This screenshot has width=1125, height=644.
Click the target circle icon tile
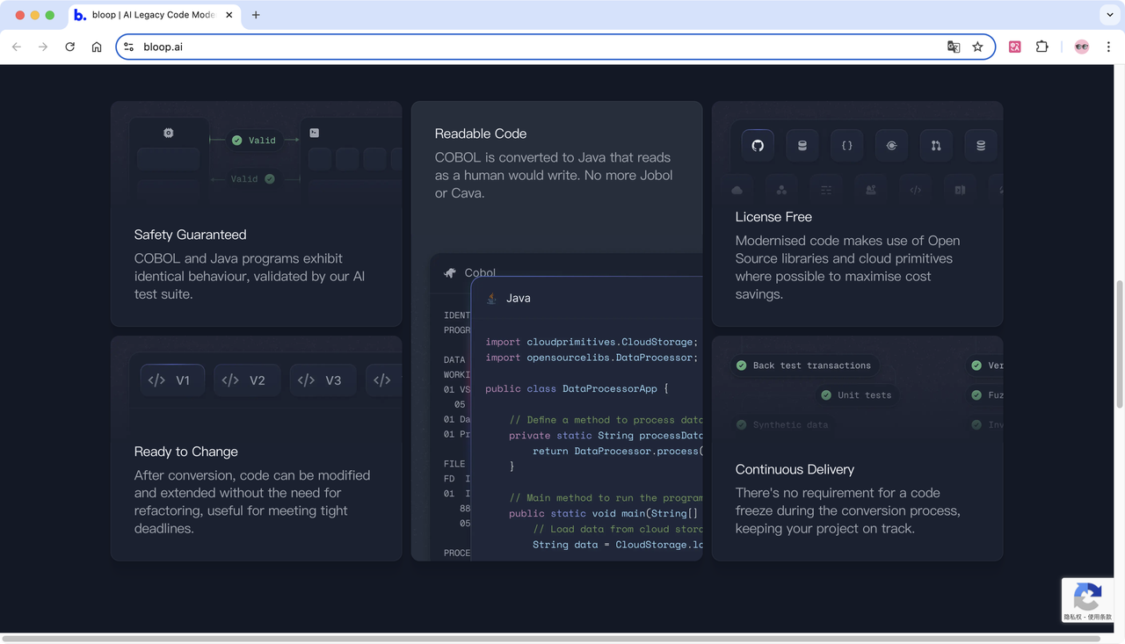(x=891, y=146)
